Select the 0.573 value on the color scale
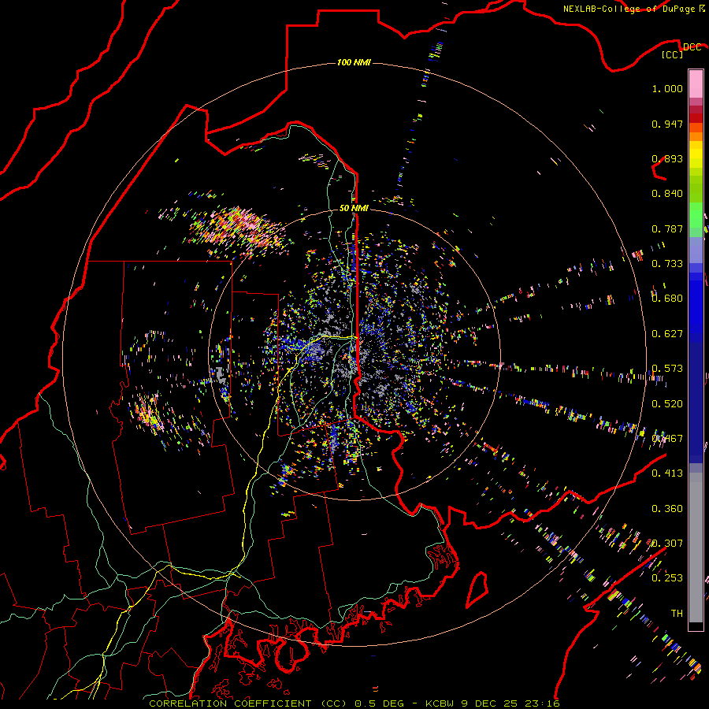 click(667, 369)
